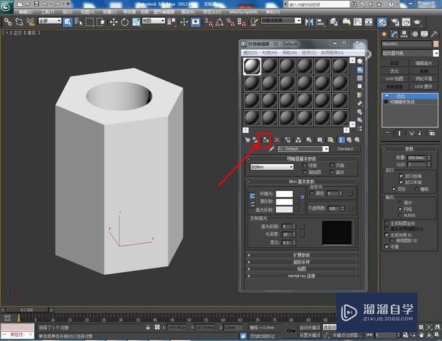Viewport: 442px width, 341px height.
Task: Enable the 双面 checkbox
Action: point(331,165)
